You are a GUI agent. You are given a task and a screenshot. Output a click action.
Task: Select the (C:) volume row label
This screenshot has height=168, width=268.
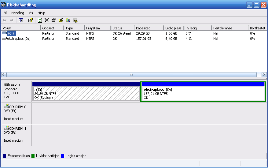[11, 33]
